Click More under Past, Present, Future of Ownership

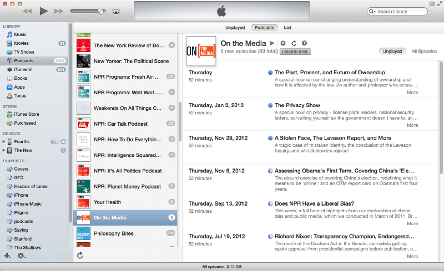(x=412, y=93)
